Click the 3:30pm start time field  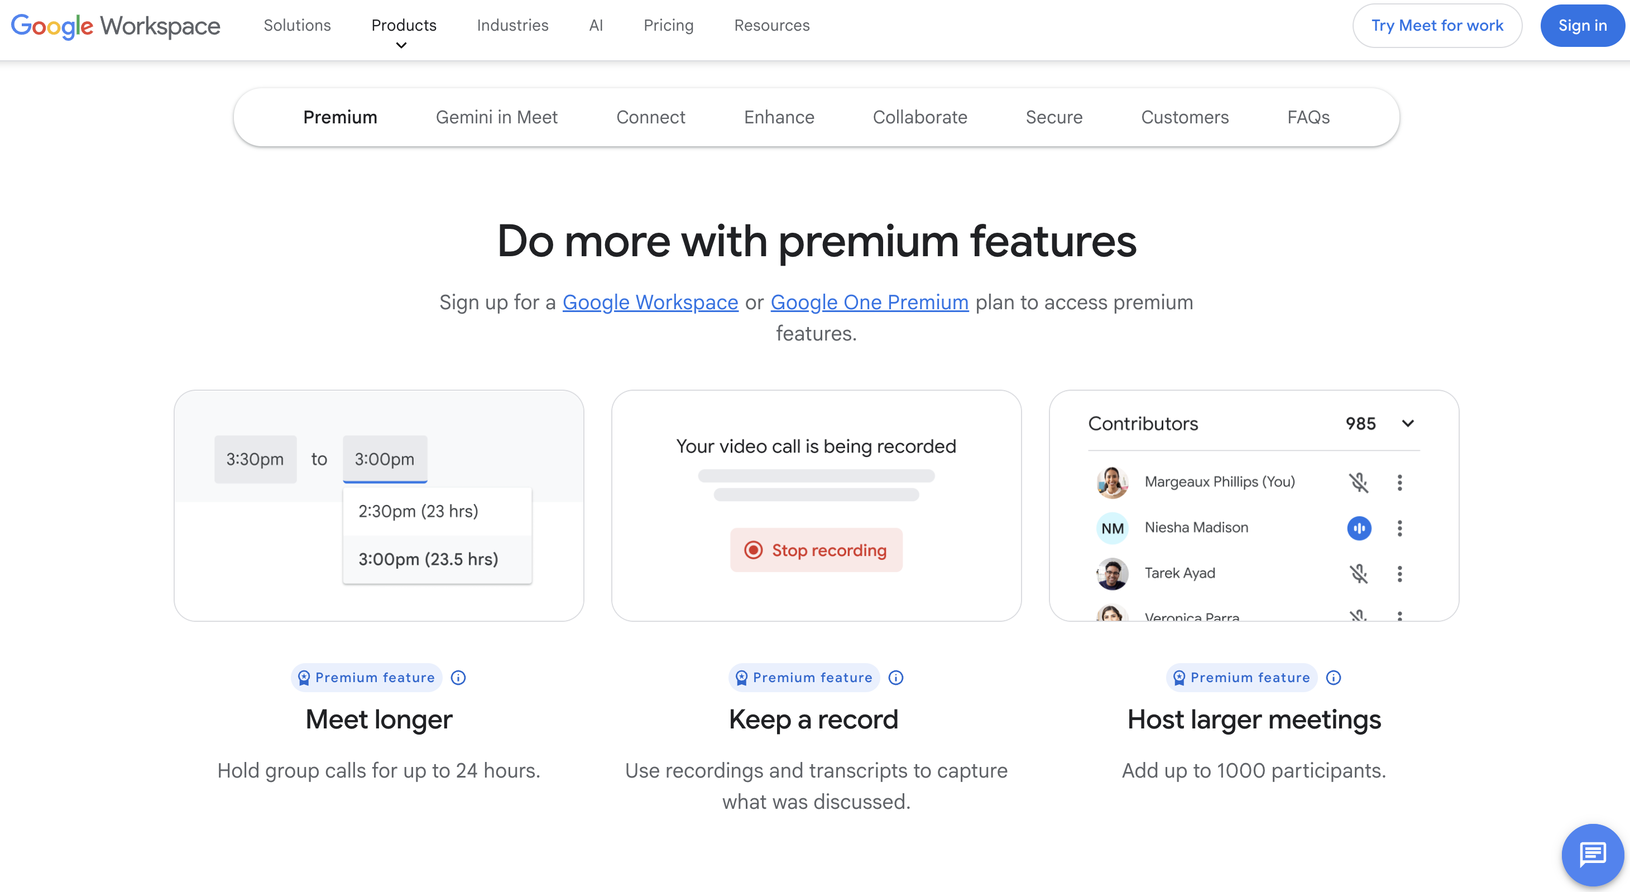tap(255, 459)
